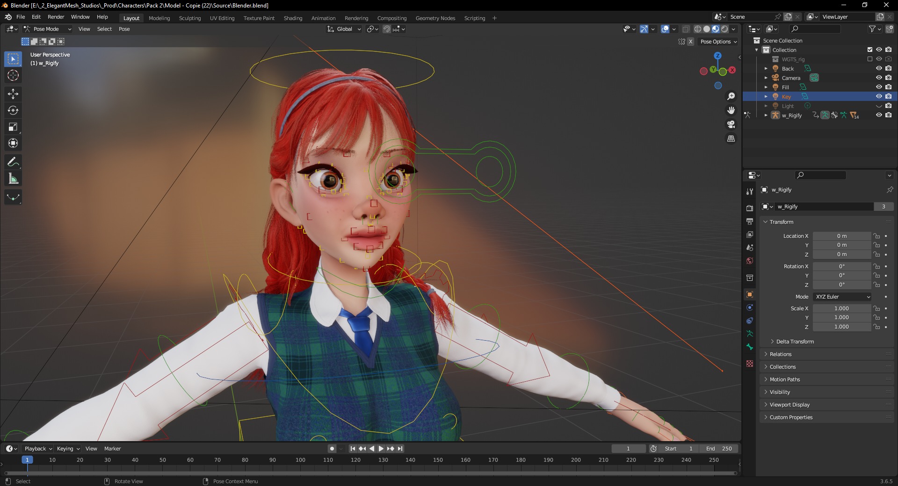Image resolution: width=898 pixels, height=486 pixels.
Task: Activate the Transform tool
Action: point(13,143)
